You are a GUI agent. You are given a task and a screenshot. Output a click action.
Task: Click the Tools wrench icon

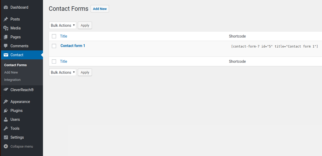tap(6, 128)
